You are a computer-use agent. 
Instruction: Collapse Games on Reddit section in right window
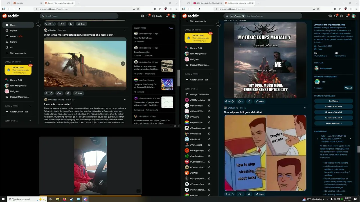click(210, 30)
